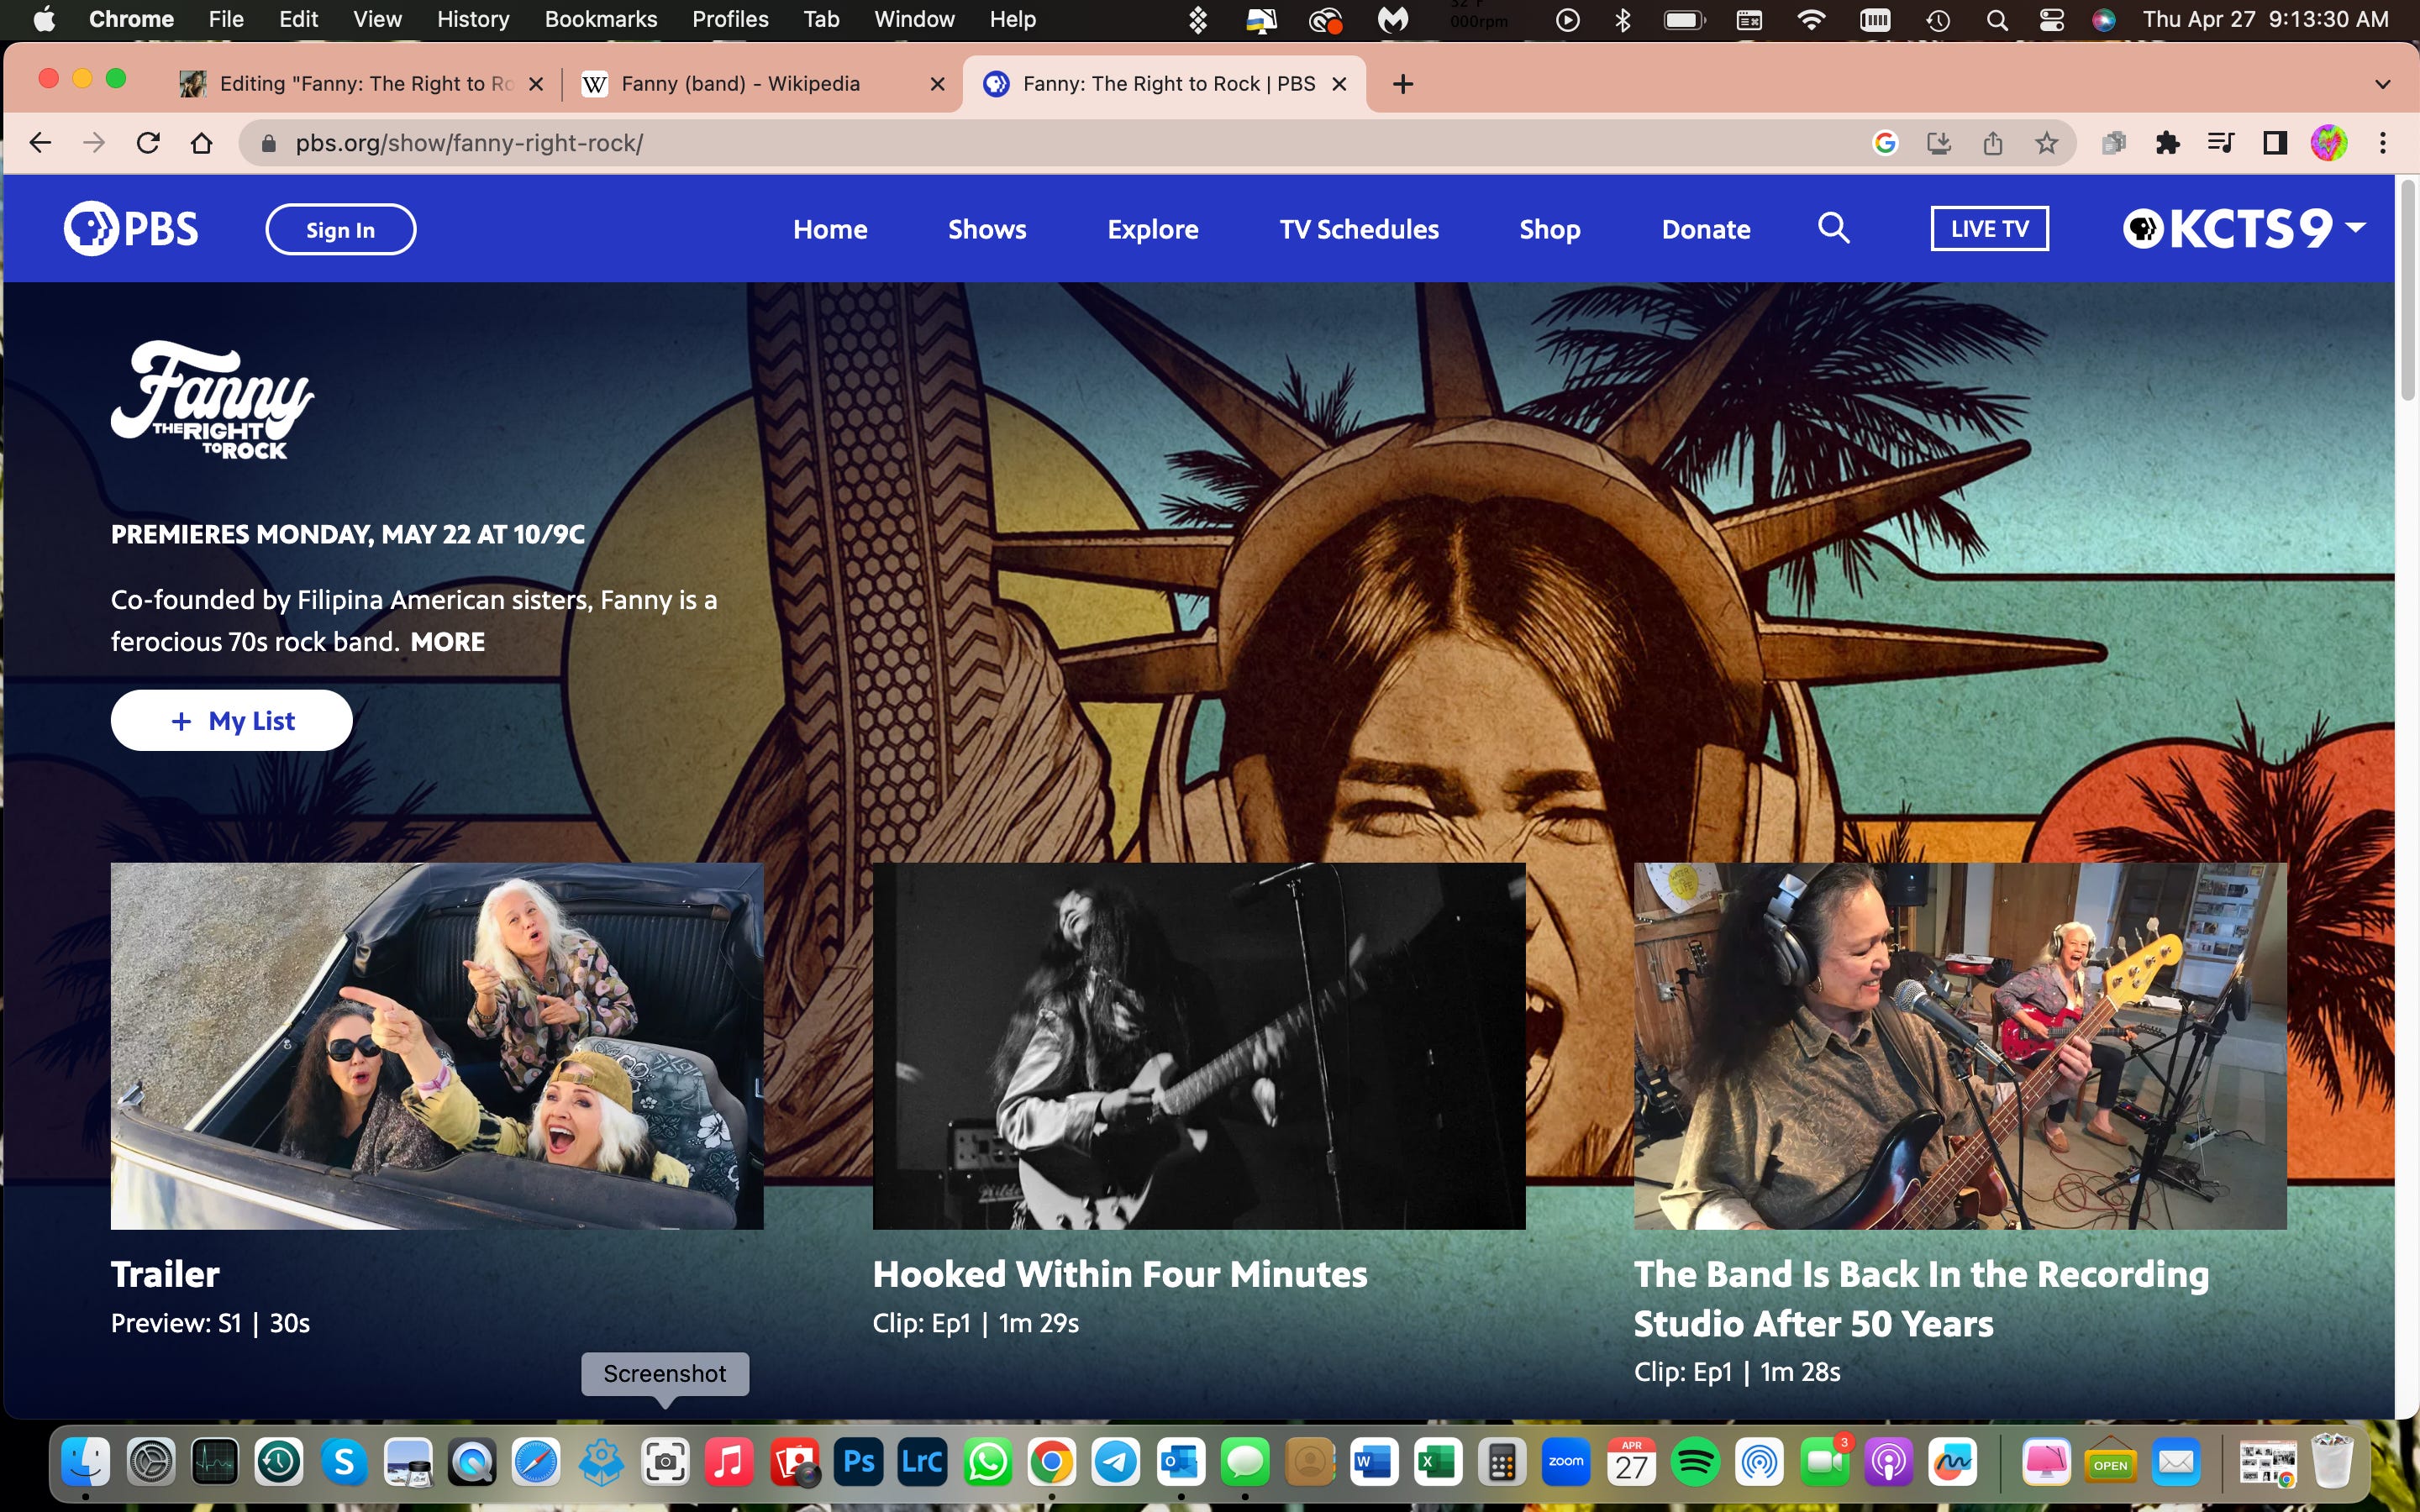Screen dimensions: 2420x1512
Task: Open the Explore nav link
Action: click(1153, 229)
